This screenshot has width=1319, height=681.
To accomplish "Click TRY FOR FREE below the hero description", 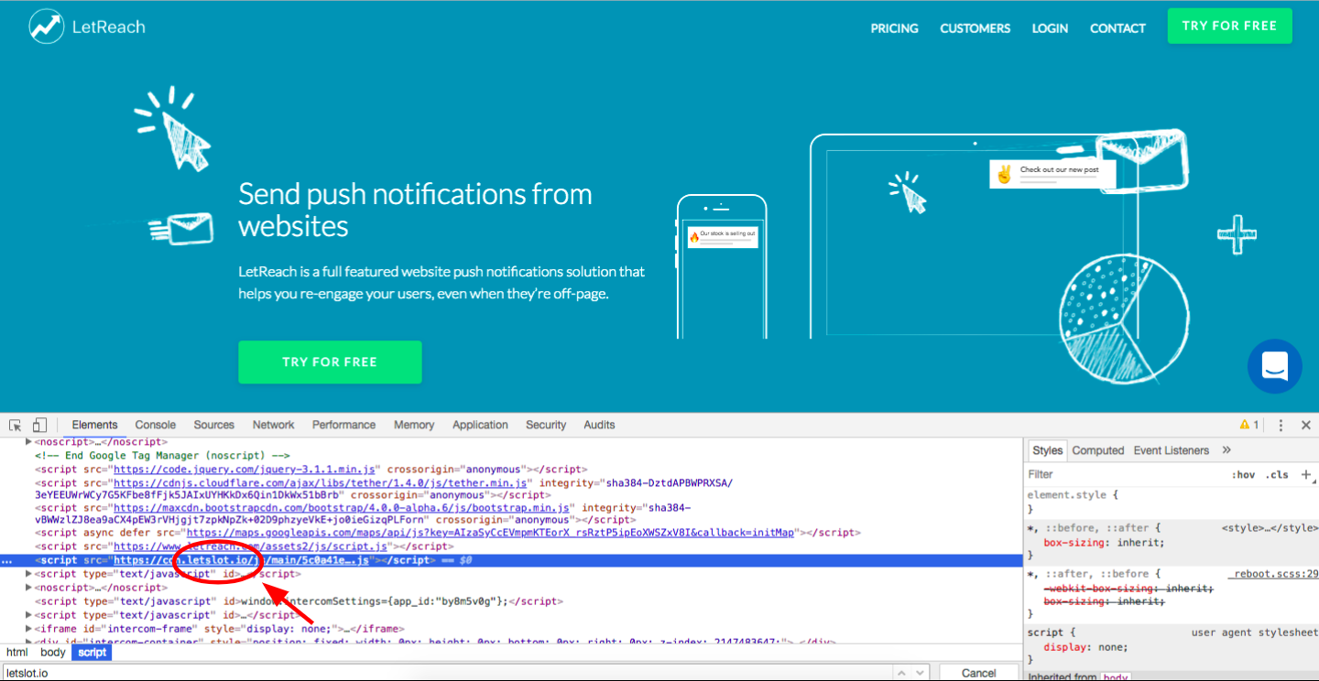I will coord(330,362).
